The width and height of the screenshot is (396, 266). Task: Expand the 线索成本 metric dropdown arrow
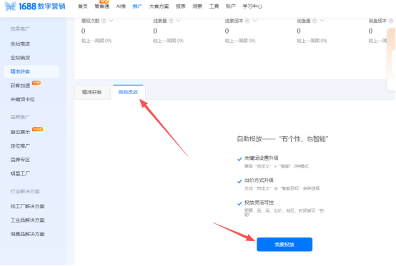point(254,21)
